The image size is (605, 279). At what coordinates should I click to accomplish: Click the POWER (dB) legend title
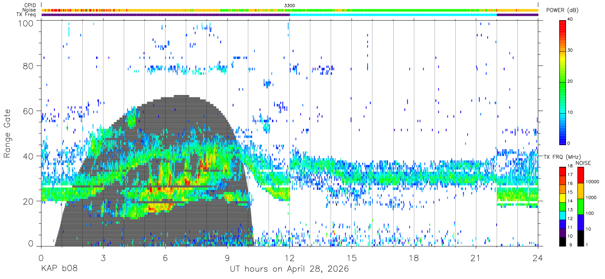[x=562, y=10]
